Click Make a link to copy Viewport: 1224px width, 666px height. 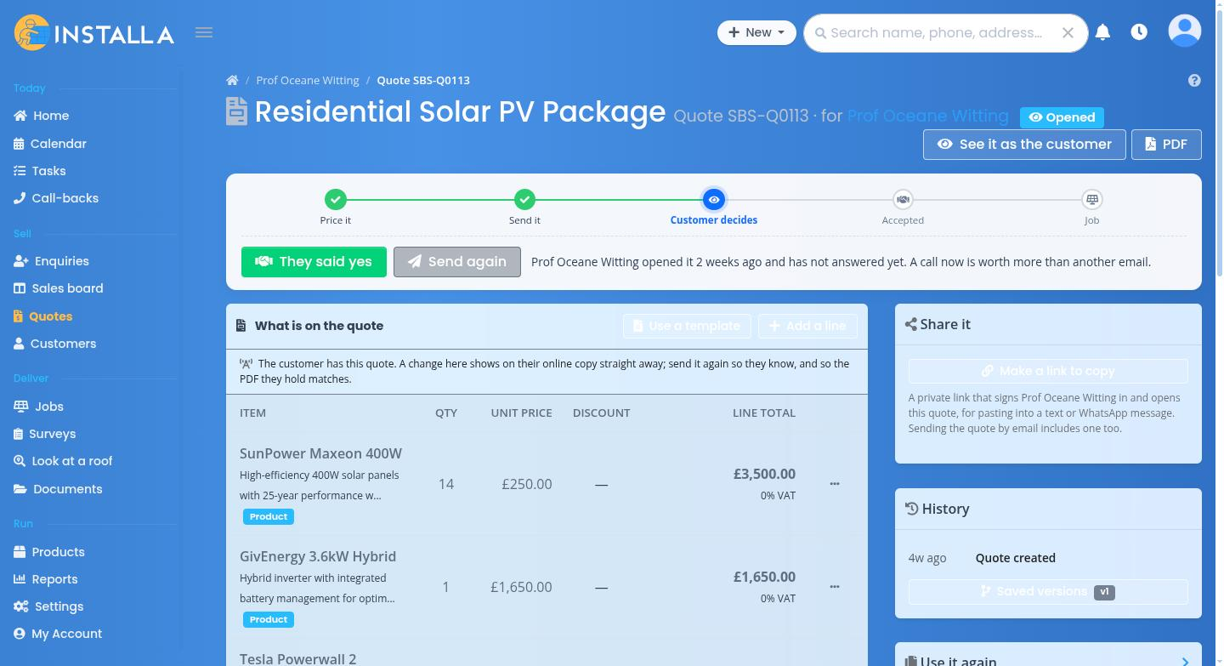click(x=1048, y=371)
